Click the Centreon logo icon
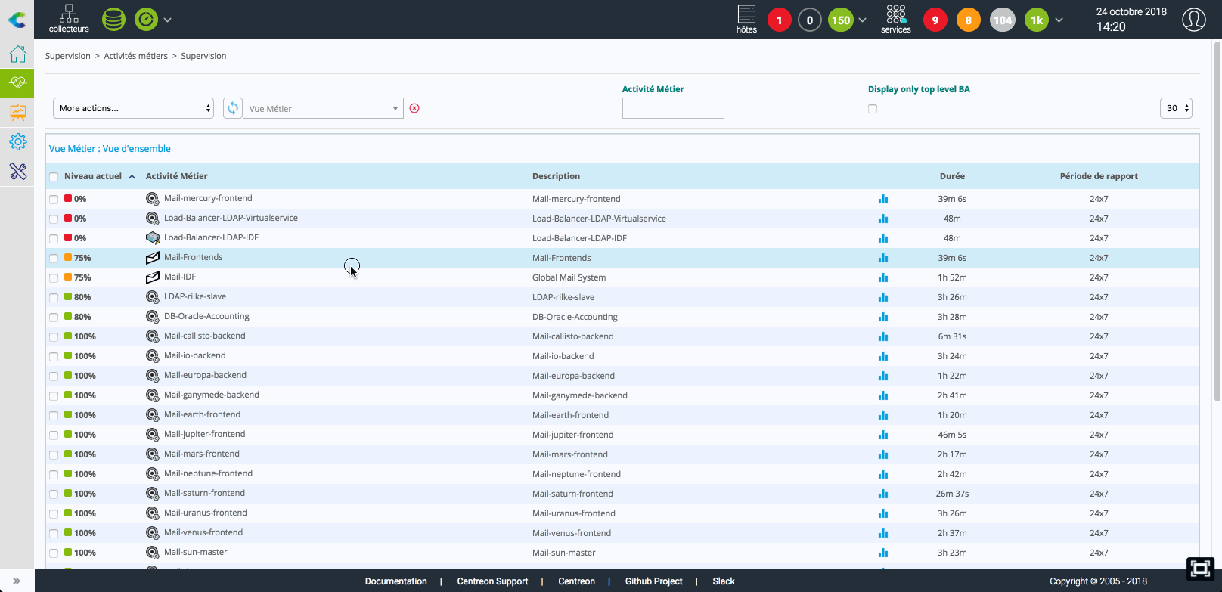 pos(17,20)
